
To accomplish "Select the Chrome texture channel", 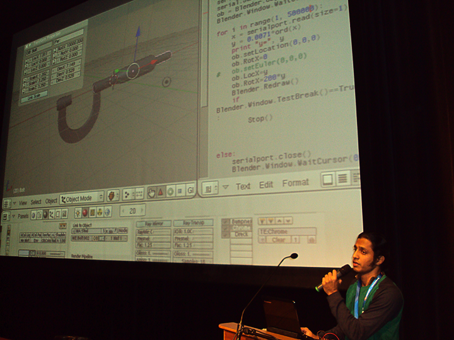I will point(241,228).
